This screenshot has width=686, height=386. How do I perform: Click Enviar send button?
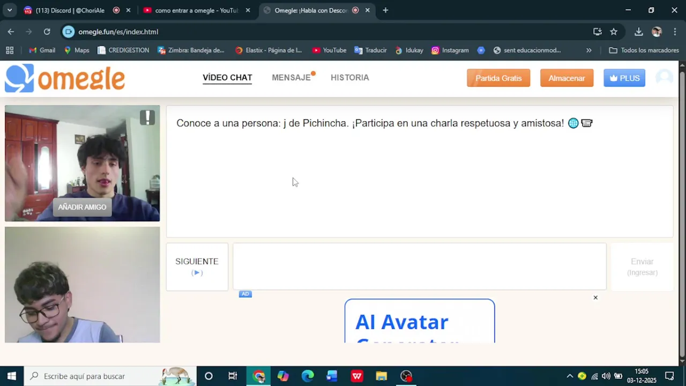642,266
